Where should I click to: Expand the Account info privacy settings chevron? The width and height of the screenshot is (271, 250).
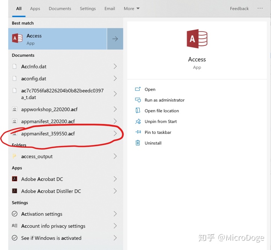coord(115,226)
